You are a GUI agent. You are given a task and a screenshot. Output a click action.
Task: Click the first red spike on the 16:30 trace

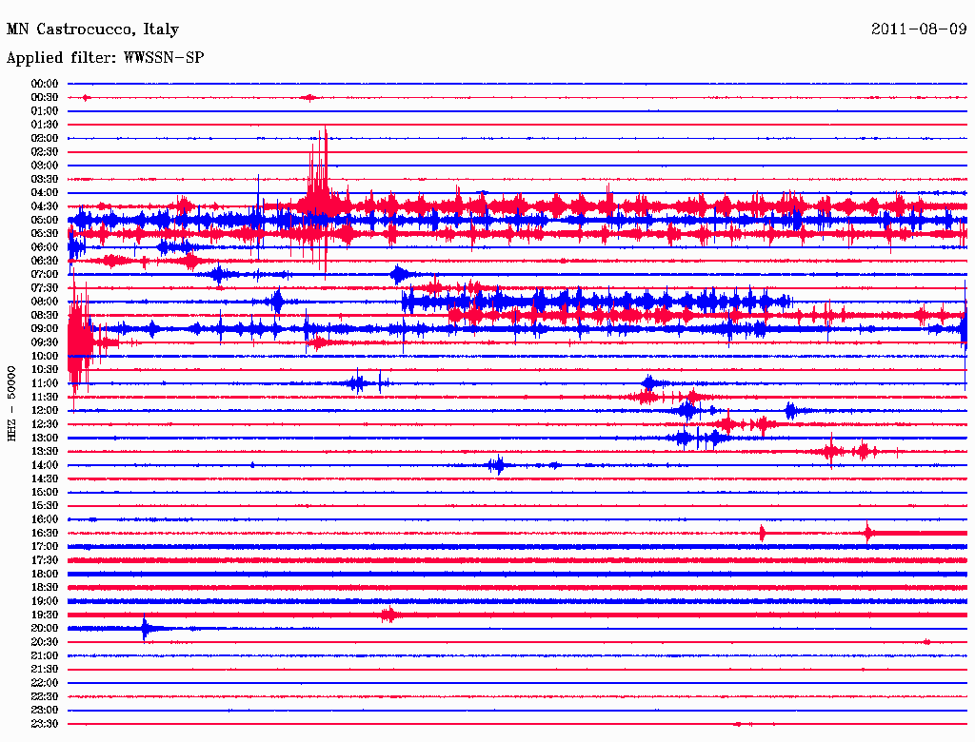click(762, 534)
